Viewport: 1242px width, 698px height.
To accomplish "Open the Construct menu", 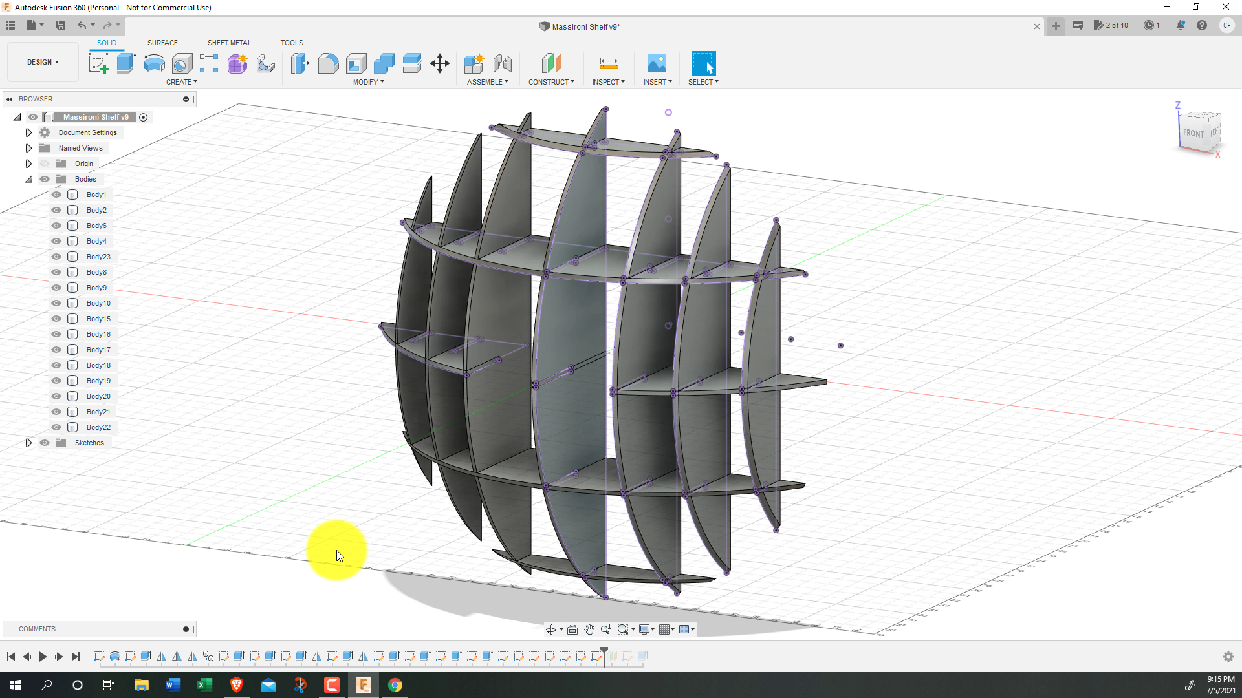I will pyautogui.click(x=550, y=82).
